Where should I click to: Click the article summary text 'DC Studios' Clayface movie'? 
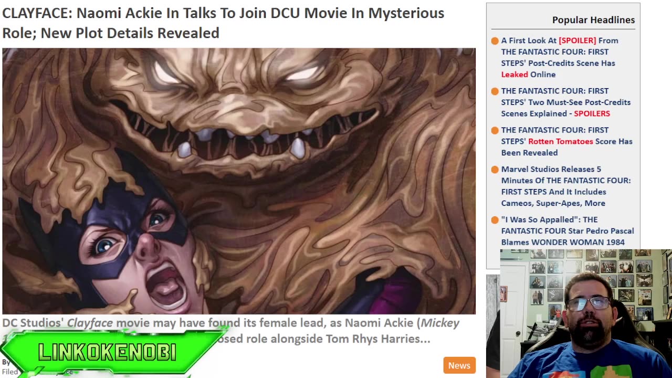231,331
